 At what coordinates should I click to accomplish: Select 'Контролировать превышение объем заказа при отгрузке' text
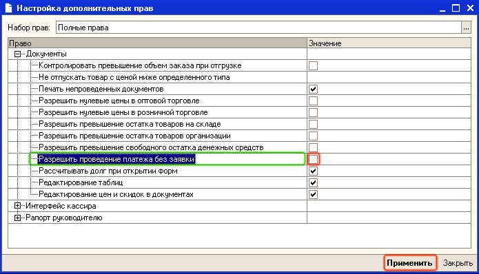tap(140, 65)
